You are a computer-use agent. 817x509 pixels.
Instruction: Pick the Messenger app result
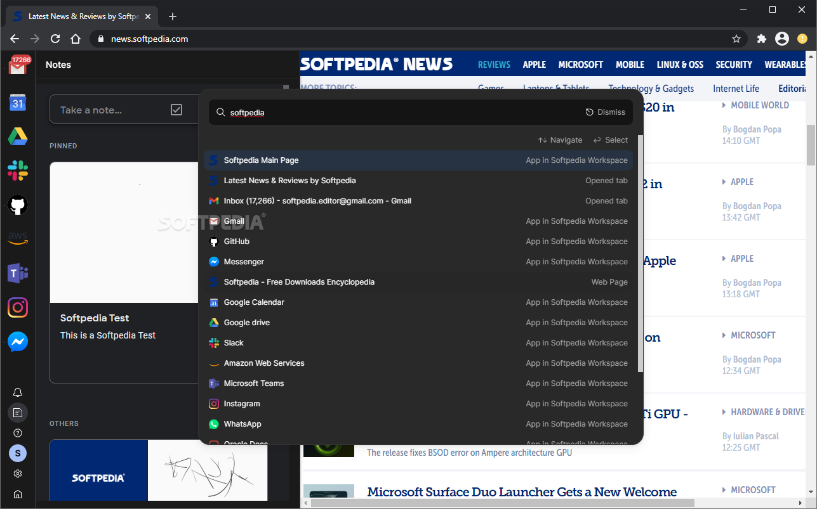click(x=418, y=262)
